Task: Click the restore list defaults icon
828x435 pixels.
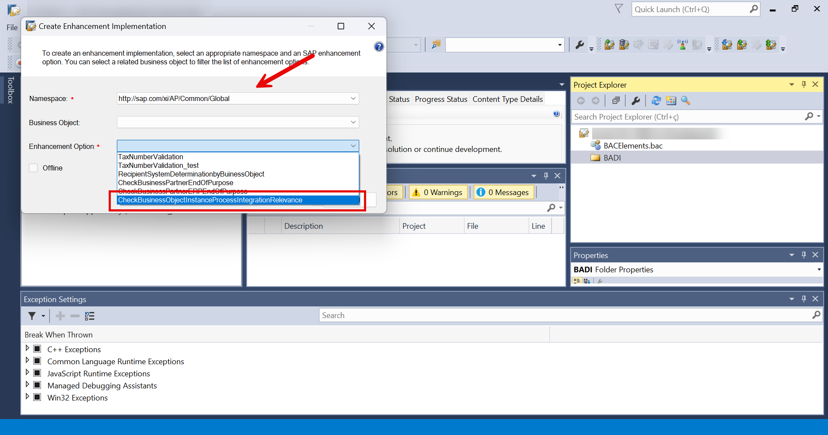Action: click(90, 316)
